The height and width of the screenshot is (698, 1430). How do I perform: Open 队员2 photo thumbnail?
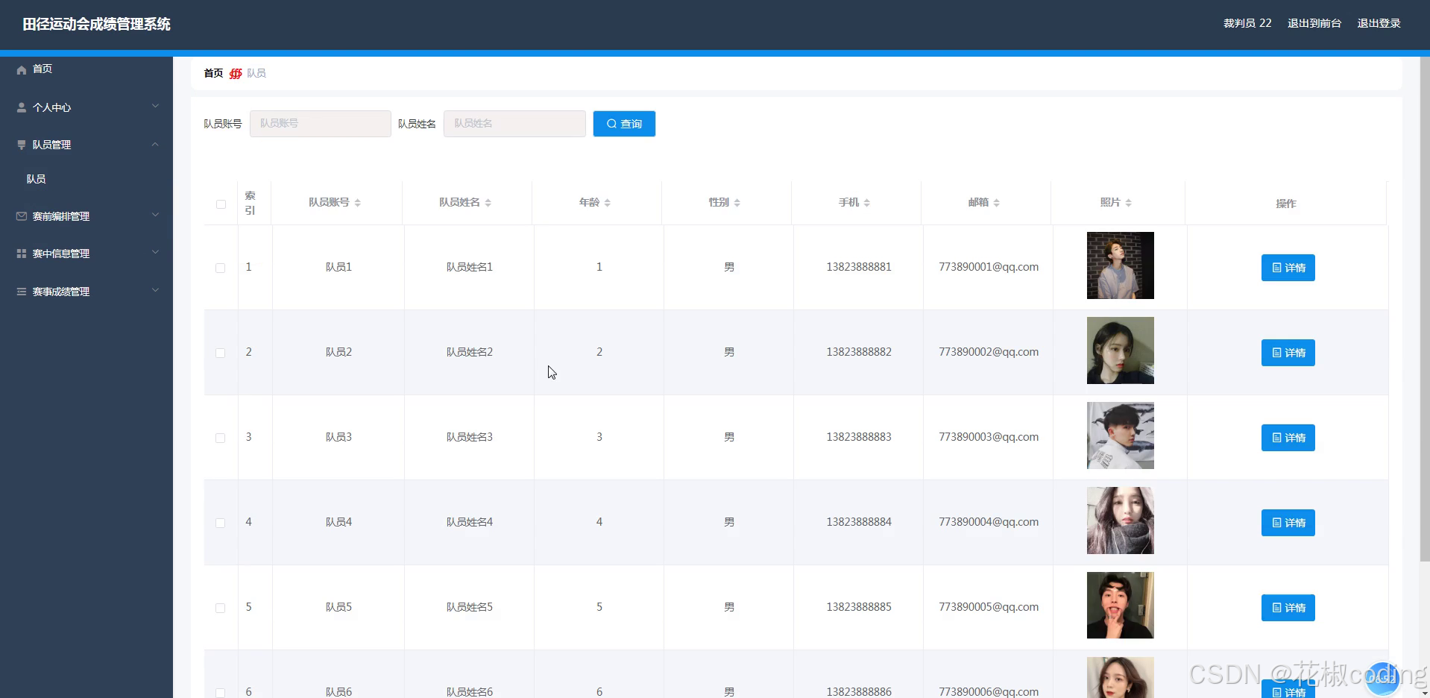1120,350
